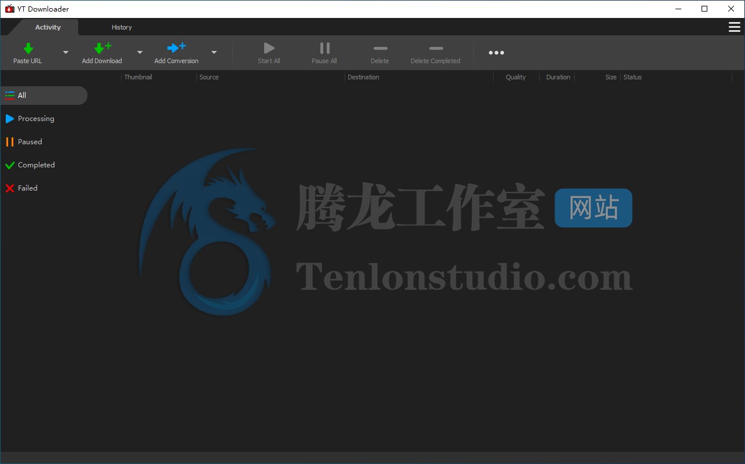Select the All filter in sidebar
The image size is (745, 464).
[x=44, y=96]
